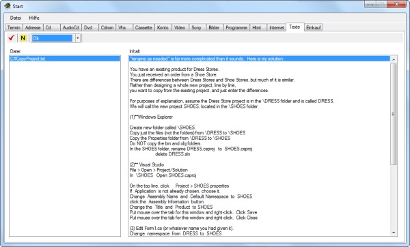Switch to the Video tab
The image size is (410, 247).
coord(180,27)
